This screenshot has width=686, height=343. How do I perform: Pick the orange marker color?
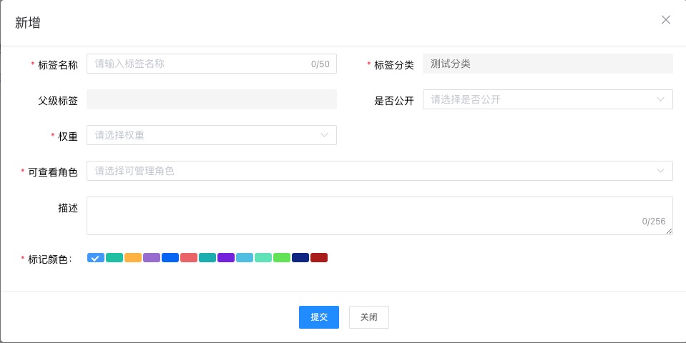pyautogui.click(x=133, y=258)
